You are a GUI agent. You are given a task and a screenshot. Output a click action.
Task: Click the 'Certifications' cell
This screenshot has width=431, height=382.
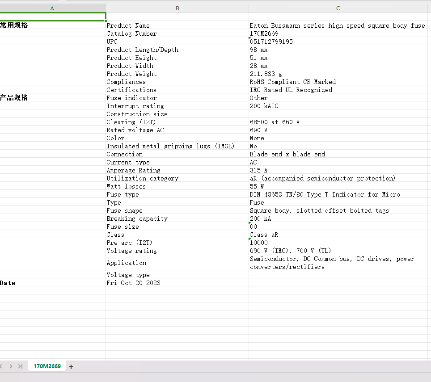pyautogui.click(x=177, y=90)
